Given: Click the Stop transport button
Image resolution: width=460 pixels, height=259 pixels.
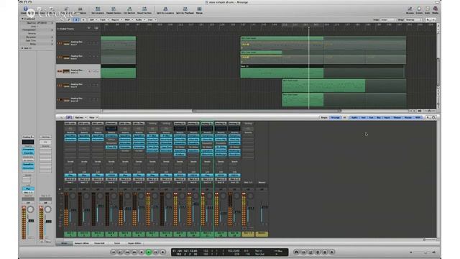Looking at the screenshot, I should pyautogui.click(x=142, y=252).
